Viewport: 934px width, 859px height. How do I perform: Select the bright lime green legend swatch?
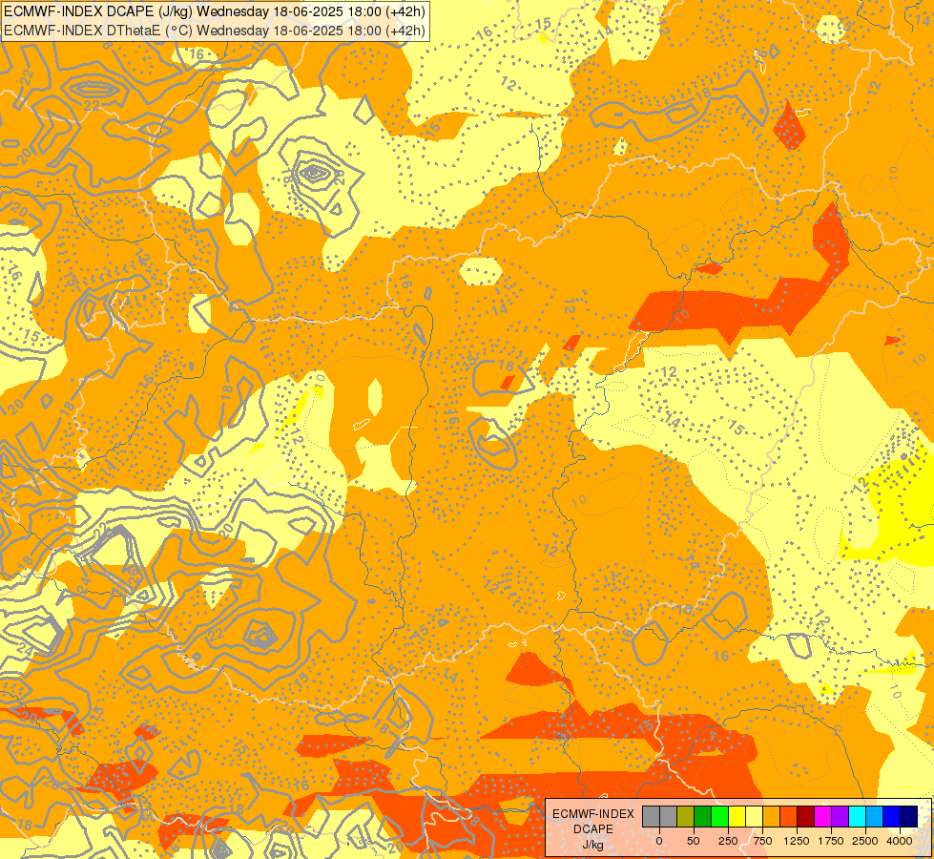(x=720, y=816)
